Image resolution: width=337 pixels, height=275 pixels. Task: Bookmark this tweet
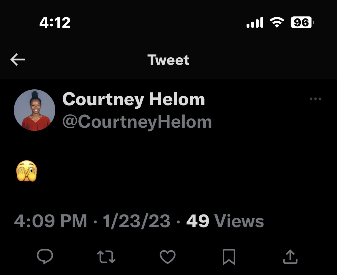[x=229, y=257]
